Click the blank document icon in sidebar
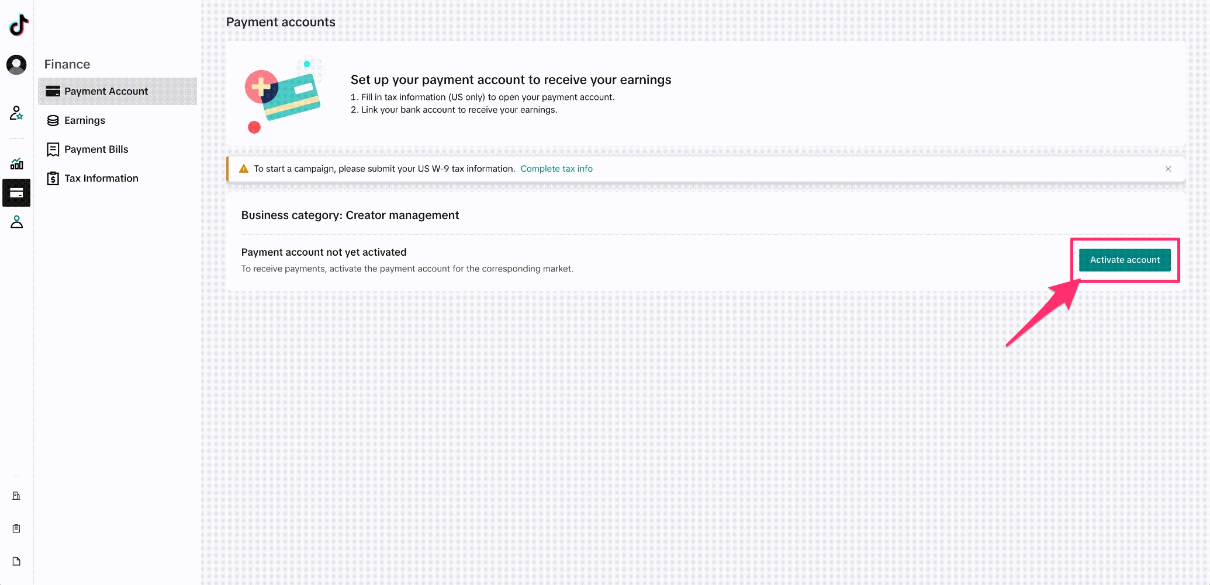Screen dimensions: 1210x585 coord(16,561)
